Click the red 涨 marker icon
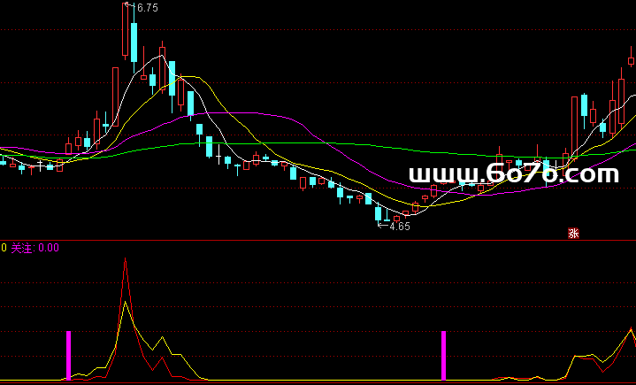This screenshot has width=636, height=385. click(572, 234)
